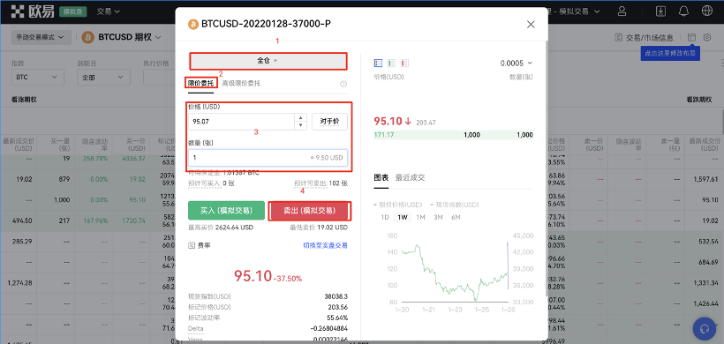Toggle the 期权价格(USD) chart legend

click(x=398, y=205)
